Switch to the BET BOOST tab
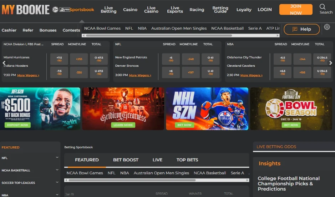Viewport: 335px width, 197px height. pos(126,160)
